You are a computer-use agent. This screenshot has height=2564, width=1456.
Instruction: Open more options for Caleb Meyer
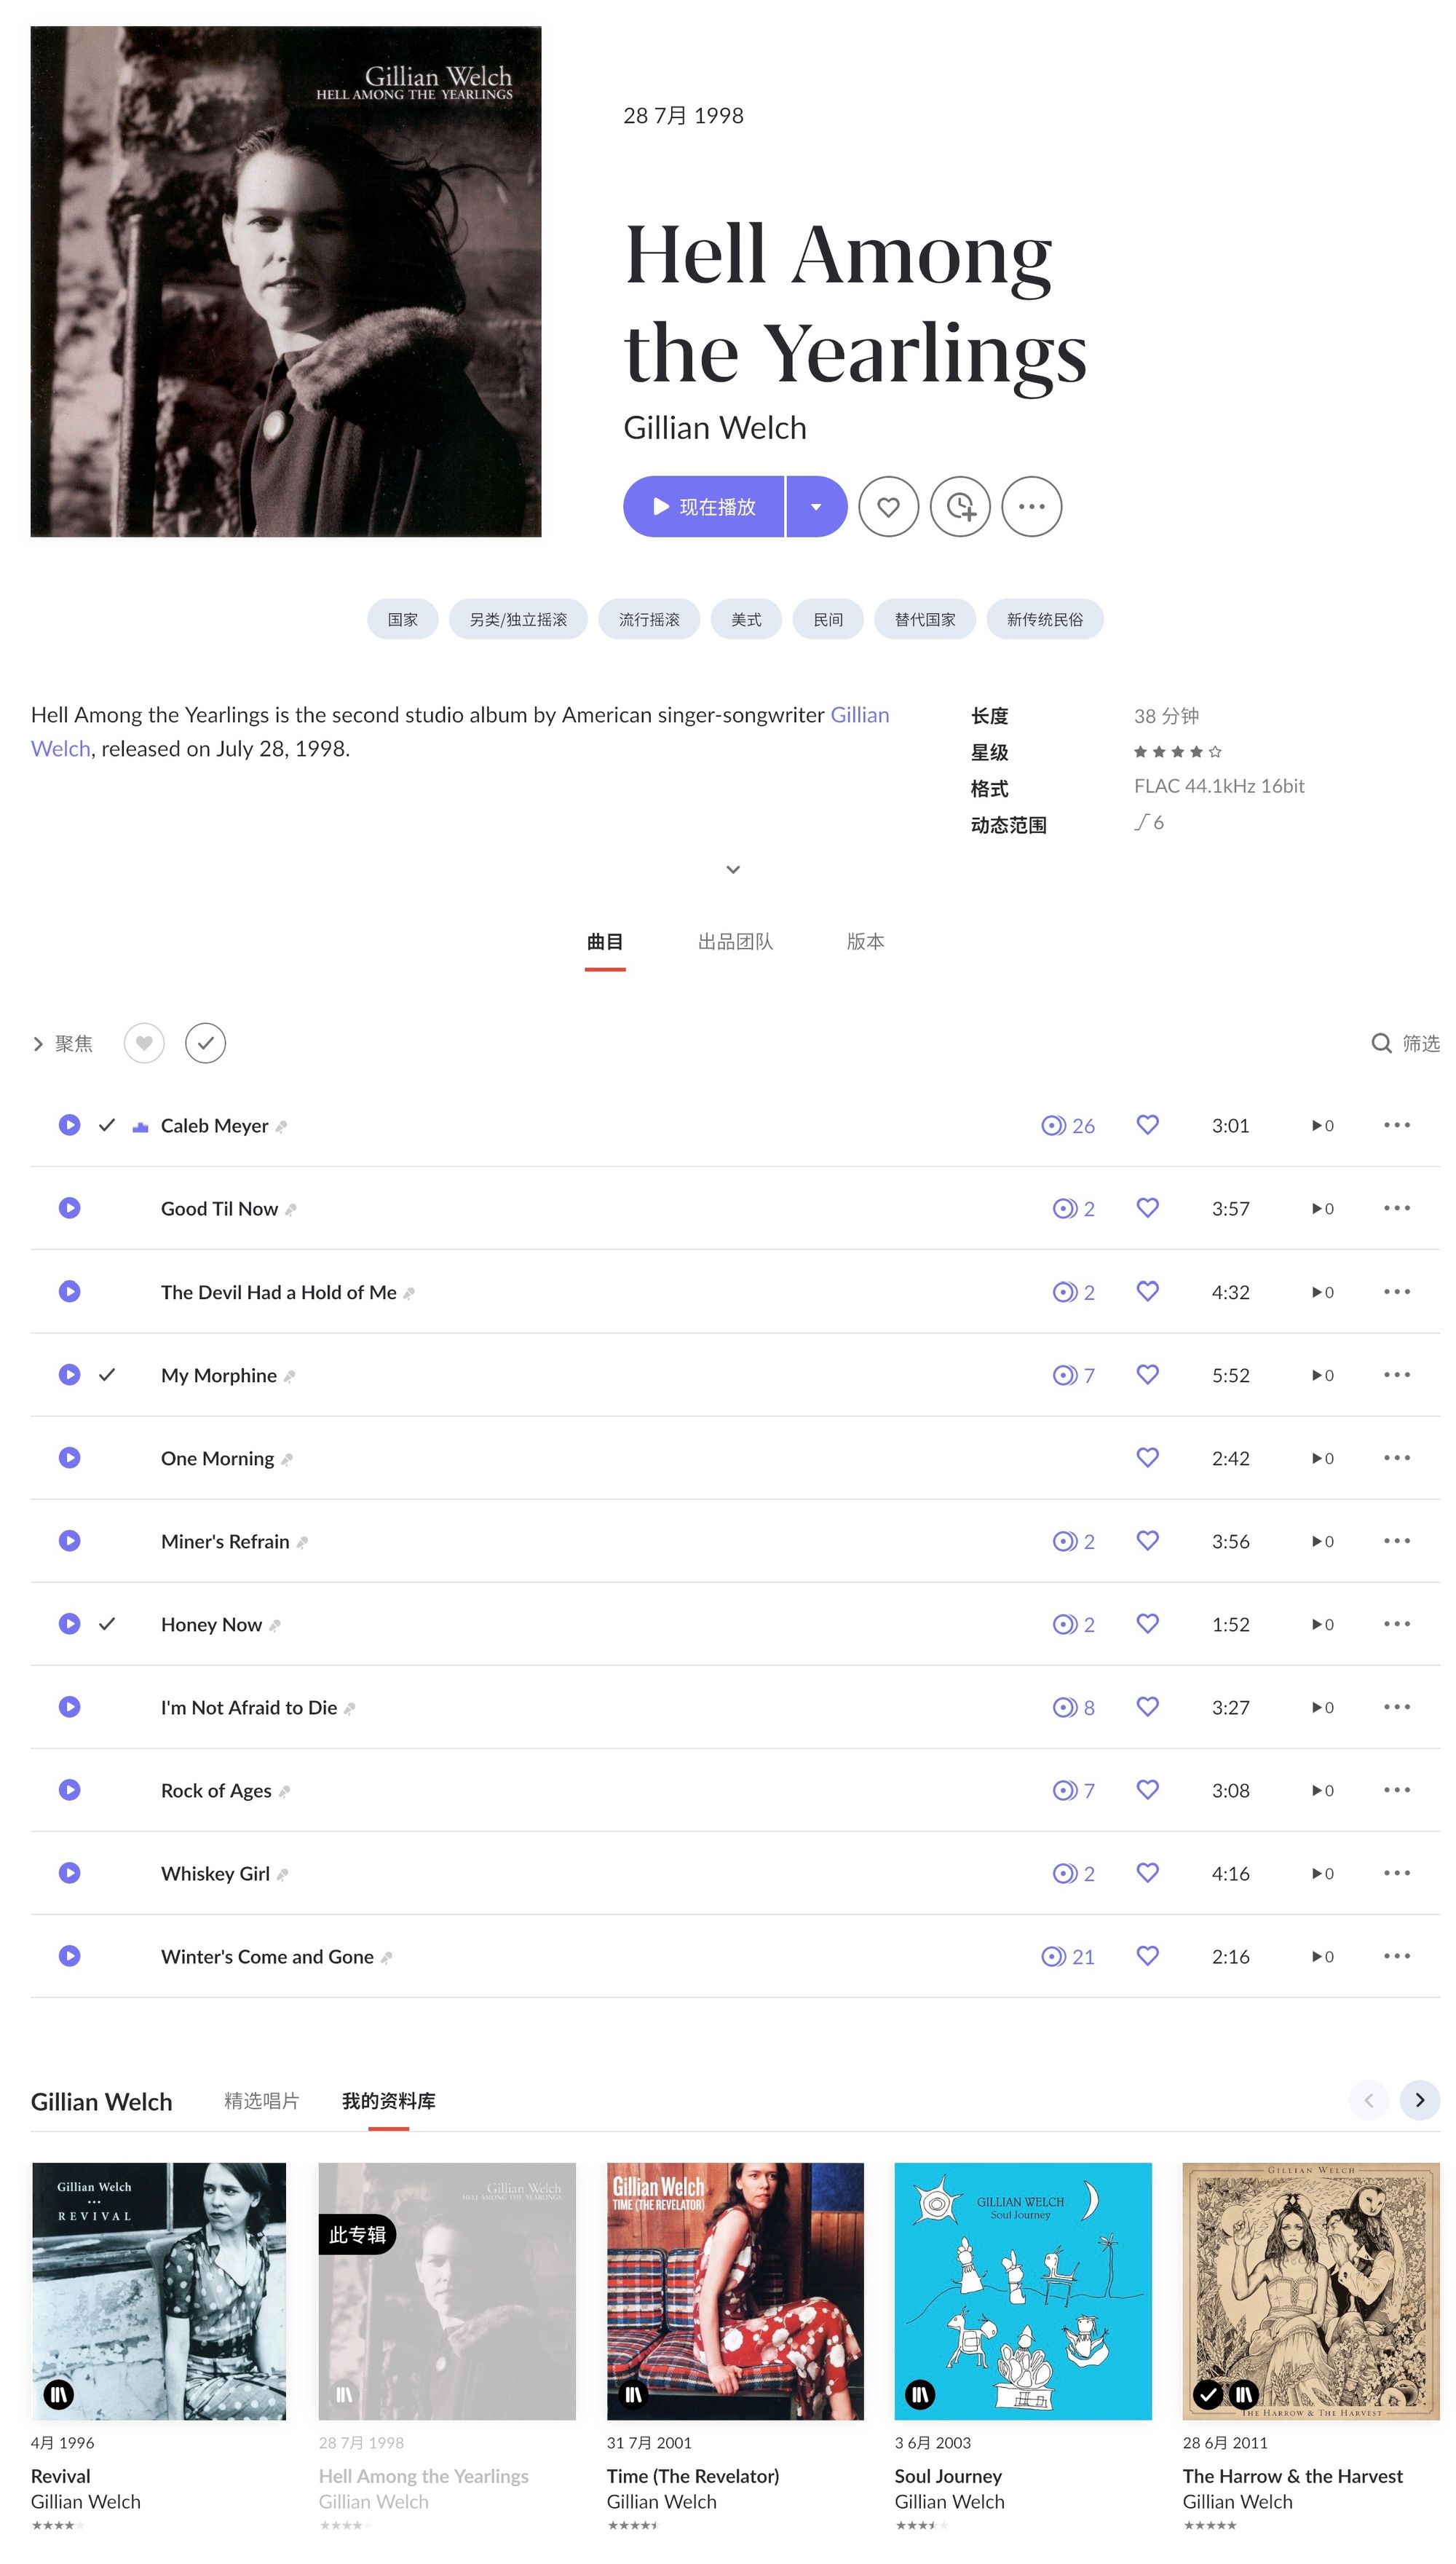click(x=1396, y=1125)
